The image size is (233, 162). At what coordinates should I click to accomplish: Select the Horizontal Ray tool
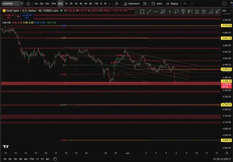click(156, 12)
